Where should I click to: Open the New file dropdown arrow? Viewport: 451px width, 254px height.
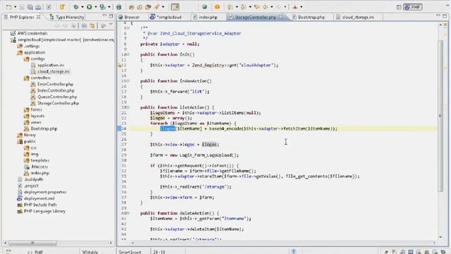tap(15, 7)
